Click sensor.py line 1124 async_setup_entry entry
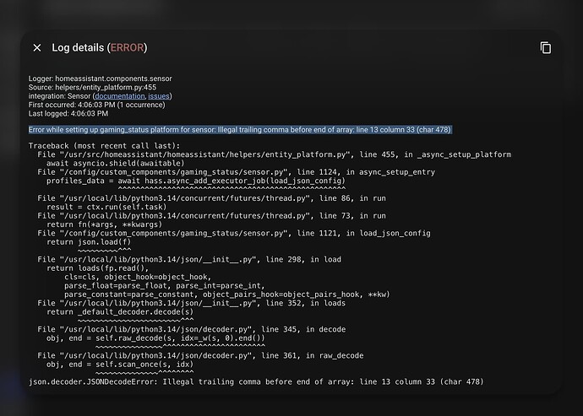 tap(236, 172)
